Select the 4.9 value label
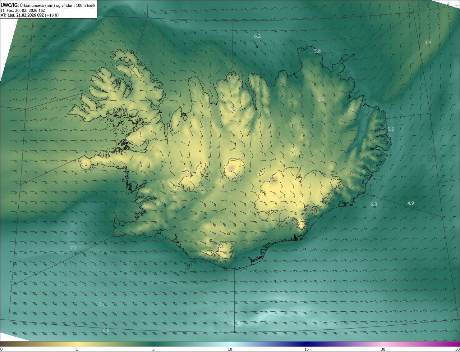 coord(410,203)
